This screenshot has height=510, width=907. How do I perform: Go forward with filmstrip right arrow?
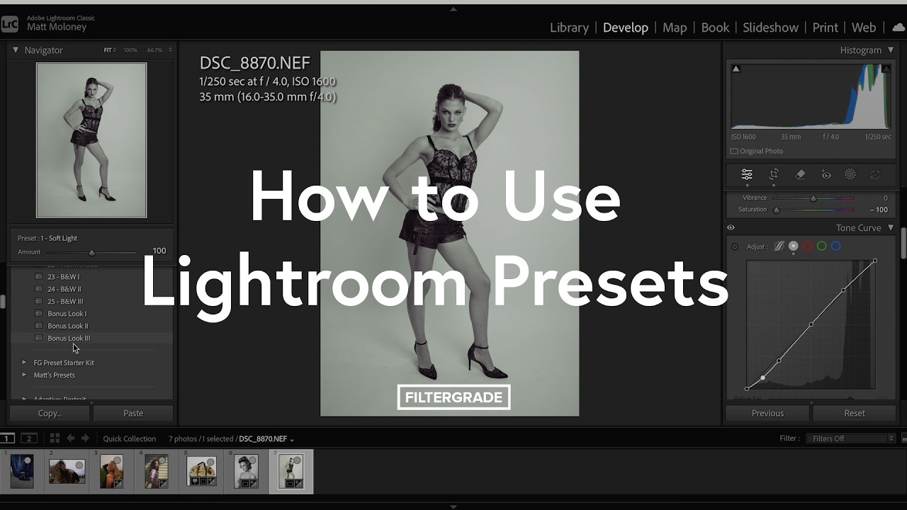coord(85,438)
